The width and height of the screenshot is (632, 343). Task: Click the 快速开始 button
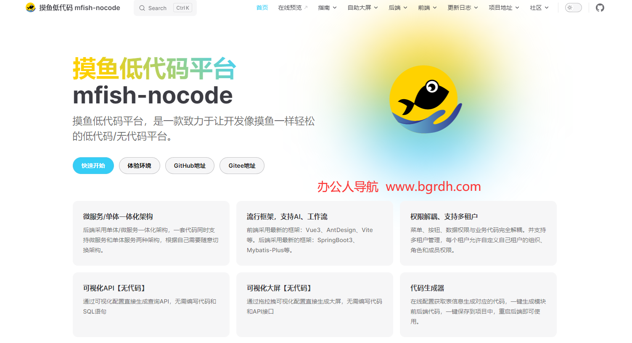click(x=93, y=166)
